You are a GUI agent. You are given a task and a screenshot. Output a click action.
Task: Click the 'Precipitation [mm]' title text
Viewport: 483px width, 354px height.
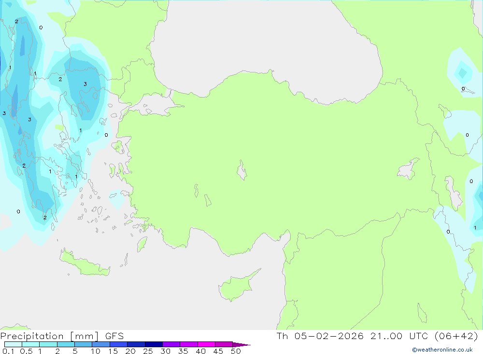(49, 336)
